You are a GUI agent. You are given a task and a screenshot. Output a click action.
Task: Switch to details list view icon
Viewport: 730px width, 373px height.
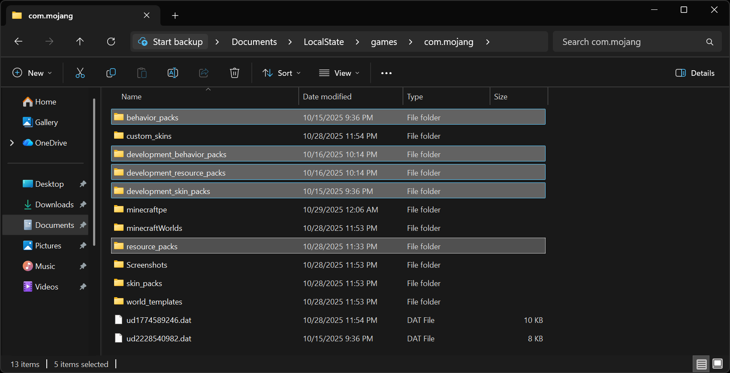click(x=702, y=364)
